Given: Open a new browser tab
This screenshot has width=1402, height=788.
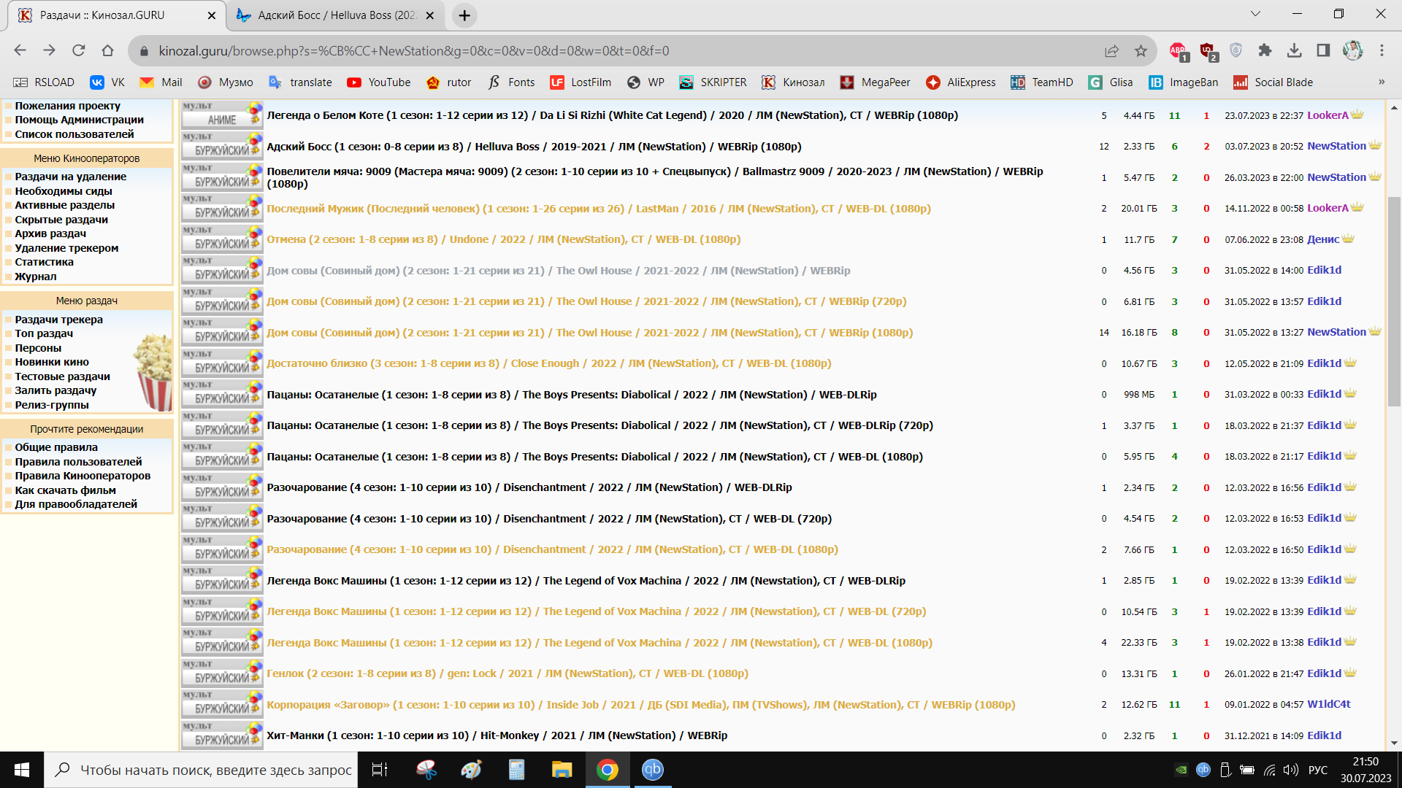Looking at the screenshot, I should point(464,15).
